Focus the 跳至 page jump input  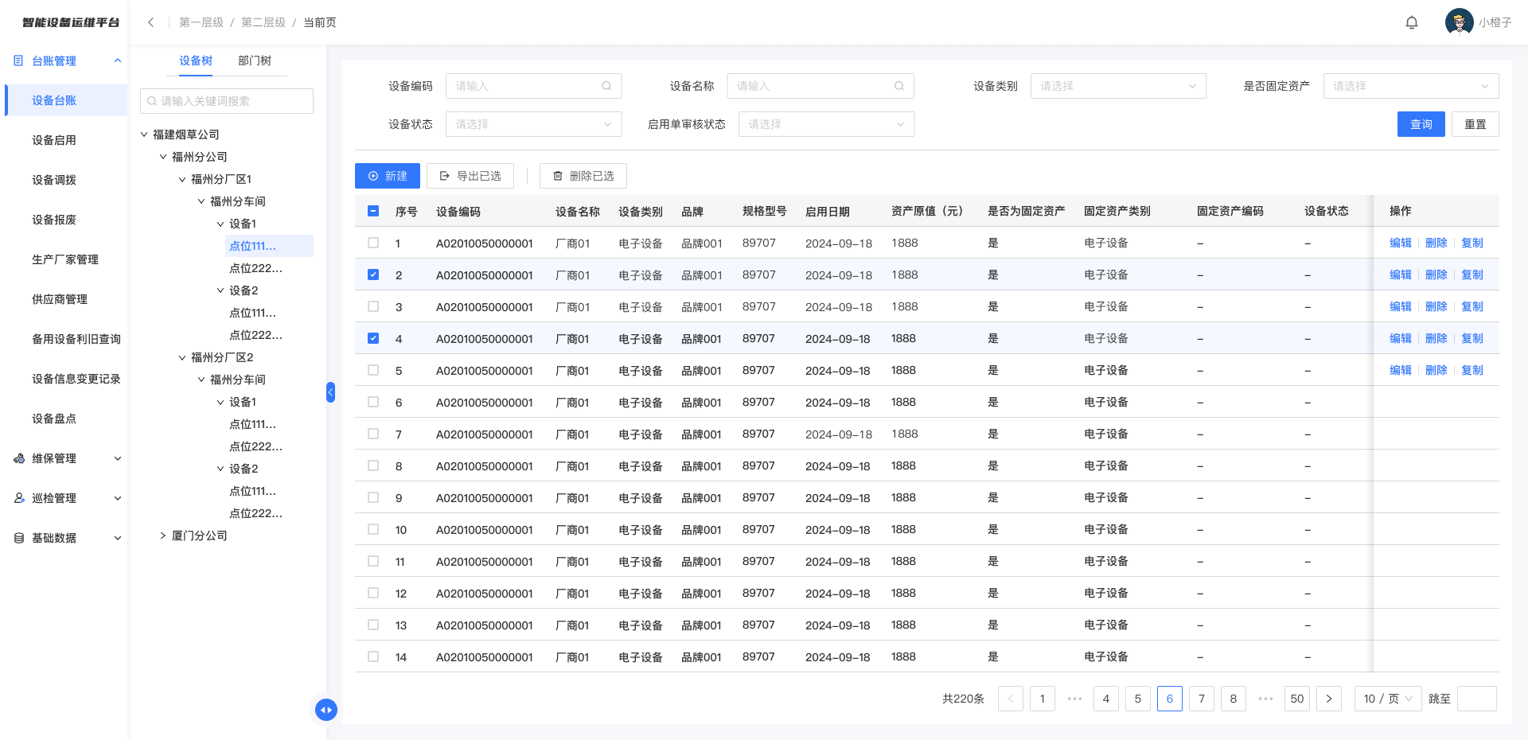[1477, 699]
